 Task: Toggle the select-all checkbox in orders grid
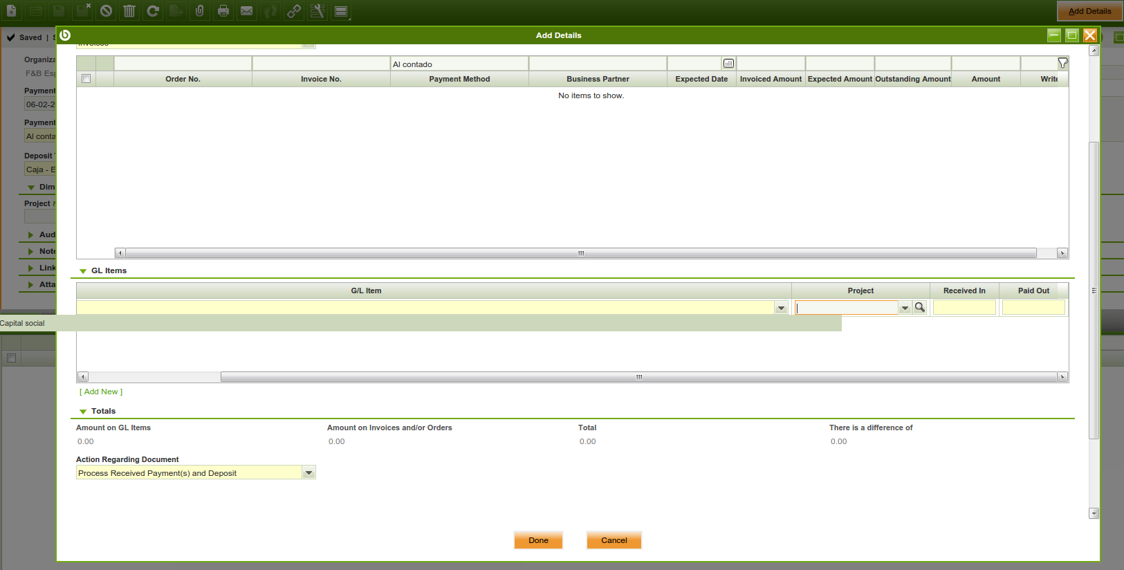86,79
